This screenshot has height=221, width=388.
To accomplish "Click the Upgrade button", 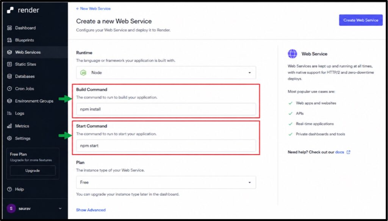I will pyautogui.click(x=33, y=170).
